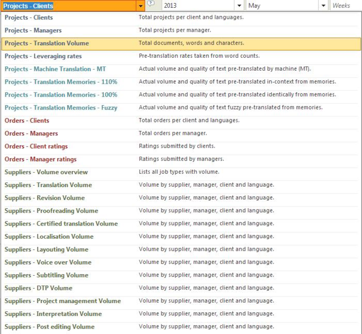Choose Orders - Manager ratings option

point(40,159)
